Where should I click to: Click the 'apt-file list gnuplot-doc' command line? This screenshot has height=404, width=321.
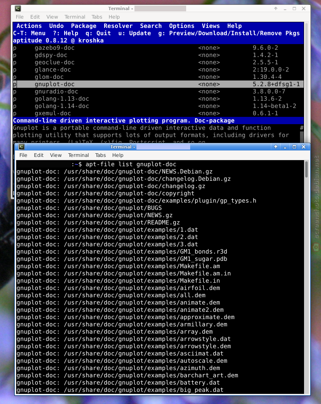coord(131,164)
